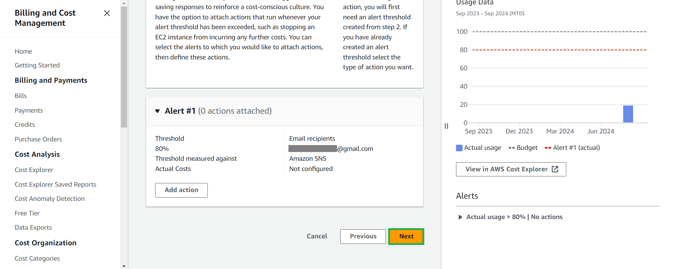Click the Cost Analysis heading
Screen dimensions: 674x269
pyautogui.click(x=37, y=155)
